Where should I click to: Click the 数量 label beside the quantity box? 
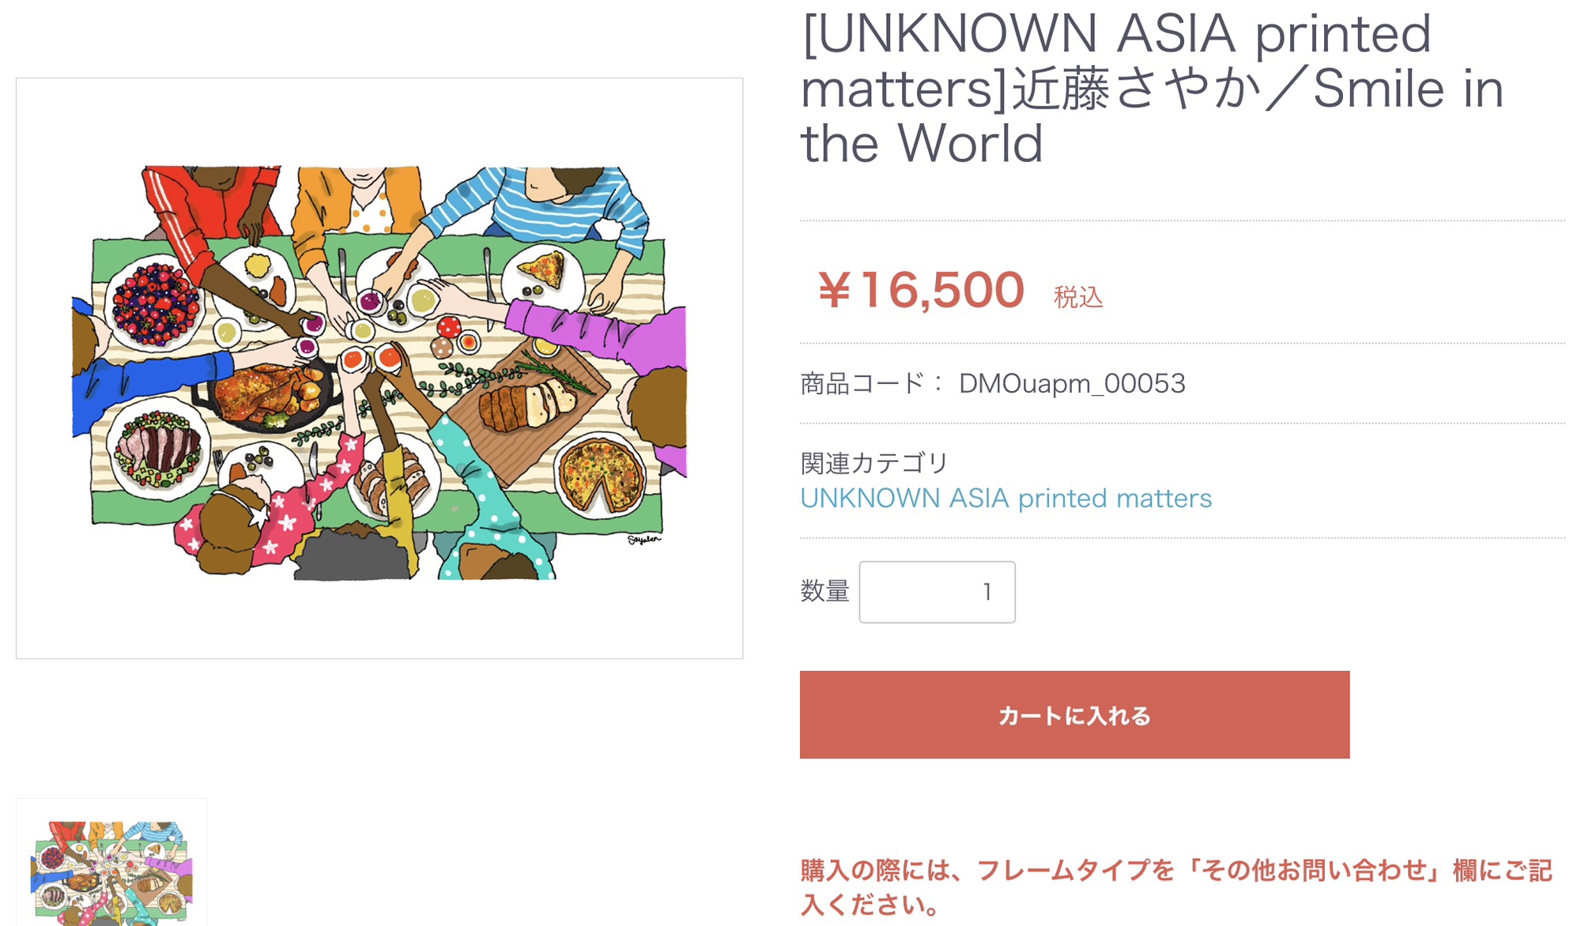point(824,591)
